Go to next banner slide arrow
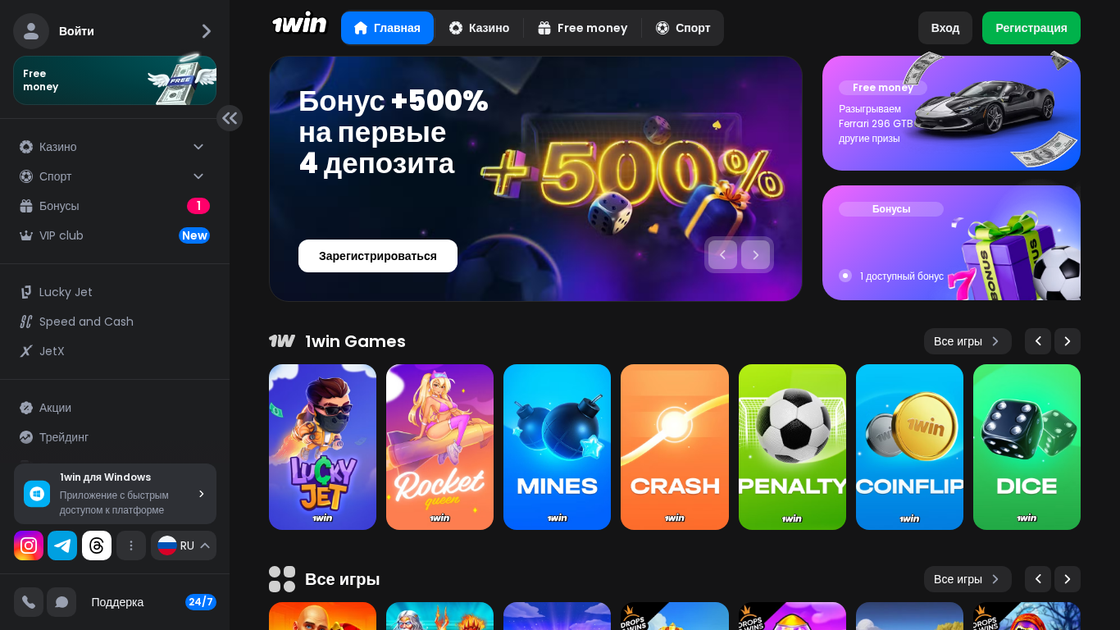This screenshot has height=630, width=1120. point(755,255)
